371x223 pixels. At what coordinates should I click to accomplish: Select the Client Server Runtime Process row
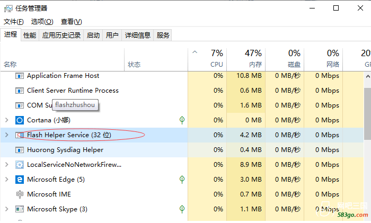[x=182, y=91]
